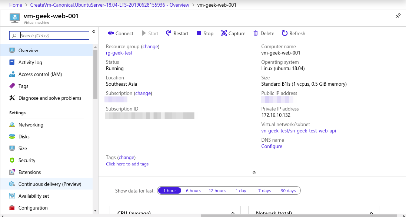
Task: Select the 30 days time range
Action: coord(288,191)
